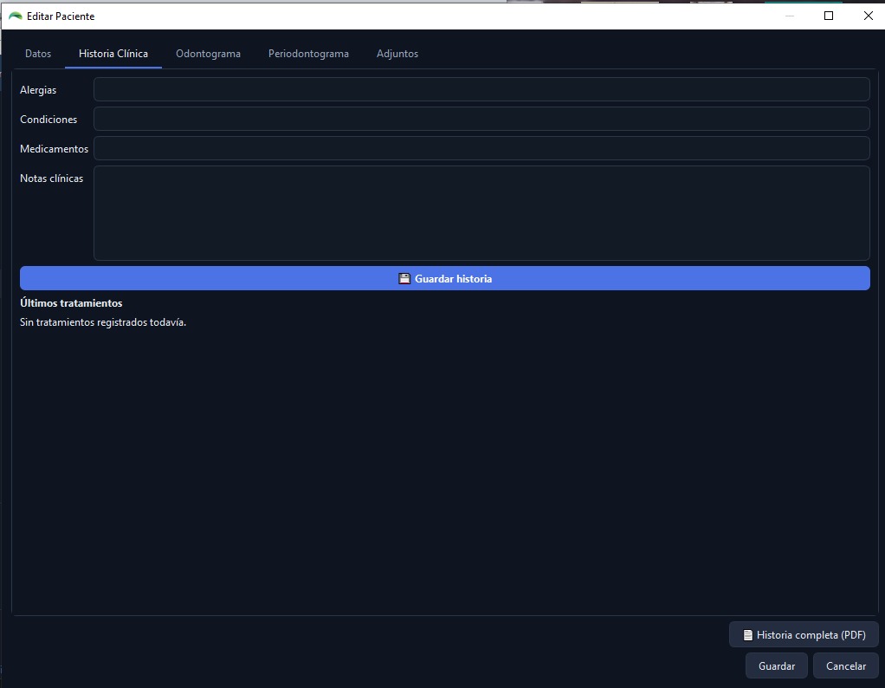
Task: Select the Medicamentos text field
Action: tap(481, 148)
